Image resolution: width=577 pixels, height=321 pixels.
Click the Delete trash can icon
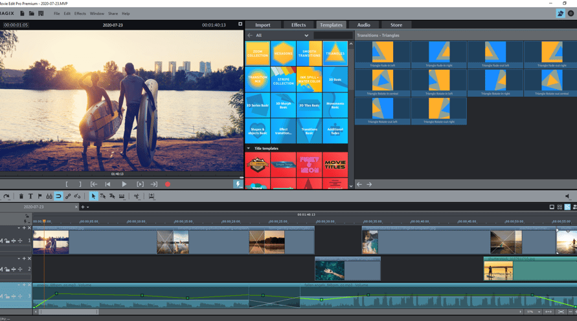point(21,196)
